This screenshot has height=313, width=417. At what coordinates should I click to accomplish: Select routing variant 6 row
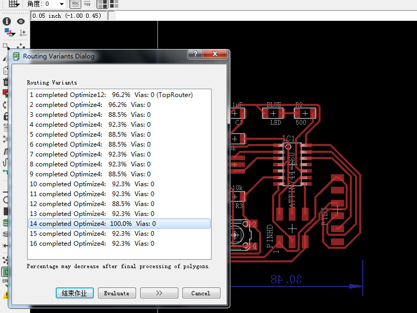(119, 145)
